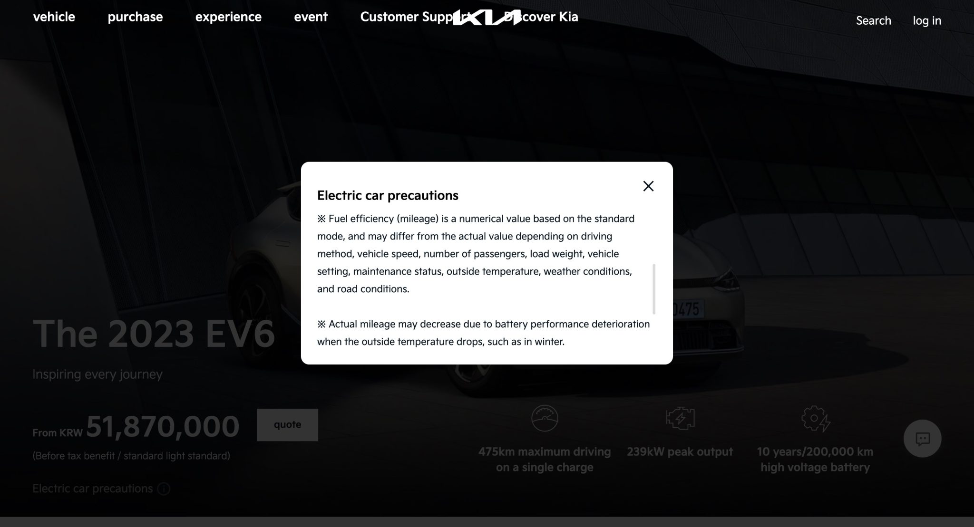Click the 239kW peak output engine icon
Screen dimensions: 974x527
(680, 418)
